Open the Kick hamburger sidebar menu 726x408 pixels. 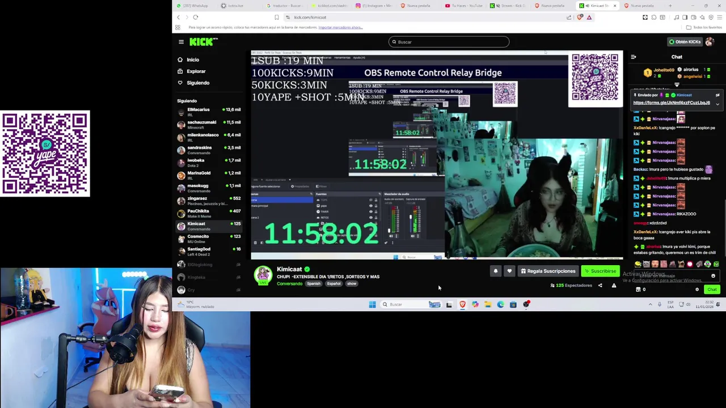pyautogui.click(x=181, y=42)
